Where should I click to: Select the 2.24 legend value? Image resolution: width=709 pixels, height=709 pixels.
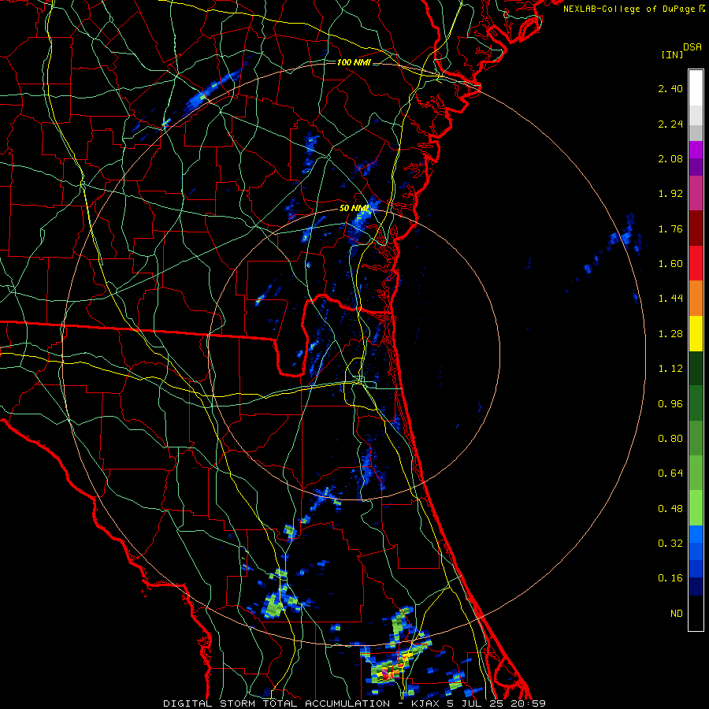click(670, 124)
